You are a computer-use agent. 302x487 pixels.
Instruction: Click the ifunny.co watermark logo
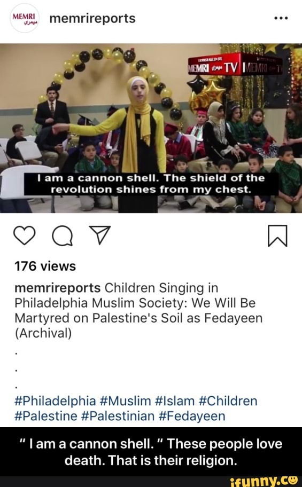click(264, 481)
